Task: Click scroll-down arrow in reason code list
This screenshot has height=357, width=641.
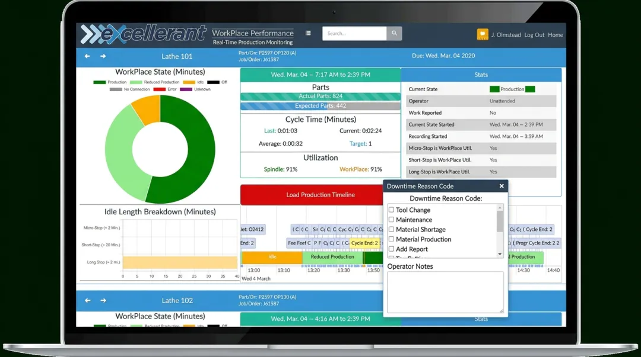Action: pos(500,254)
